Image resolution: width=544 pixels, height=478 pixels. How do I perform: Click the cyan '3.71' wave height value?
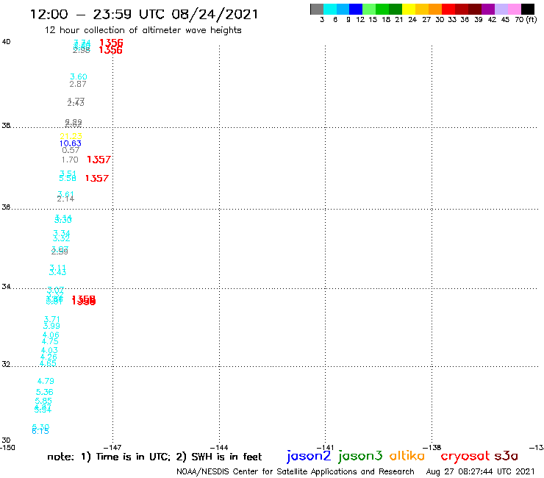pos(52,319)
